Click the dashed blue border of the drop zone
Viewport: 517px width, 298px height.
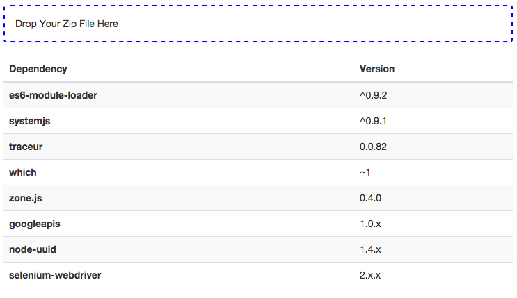point(257,6)
